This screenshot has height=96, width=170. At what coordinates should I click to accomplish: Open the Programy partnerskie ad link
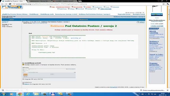coord(154,64)
